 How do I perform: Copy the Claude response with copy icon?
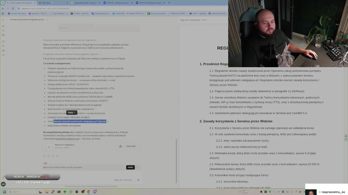(45, 156)
